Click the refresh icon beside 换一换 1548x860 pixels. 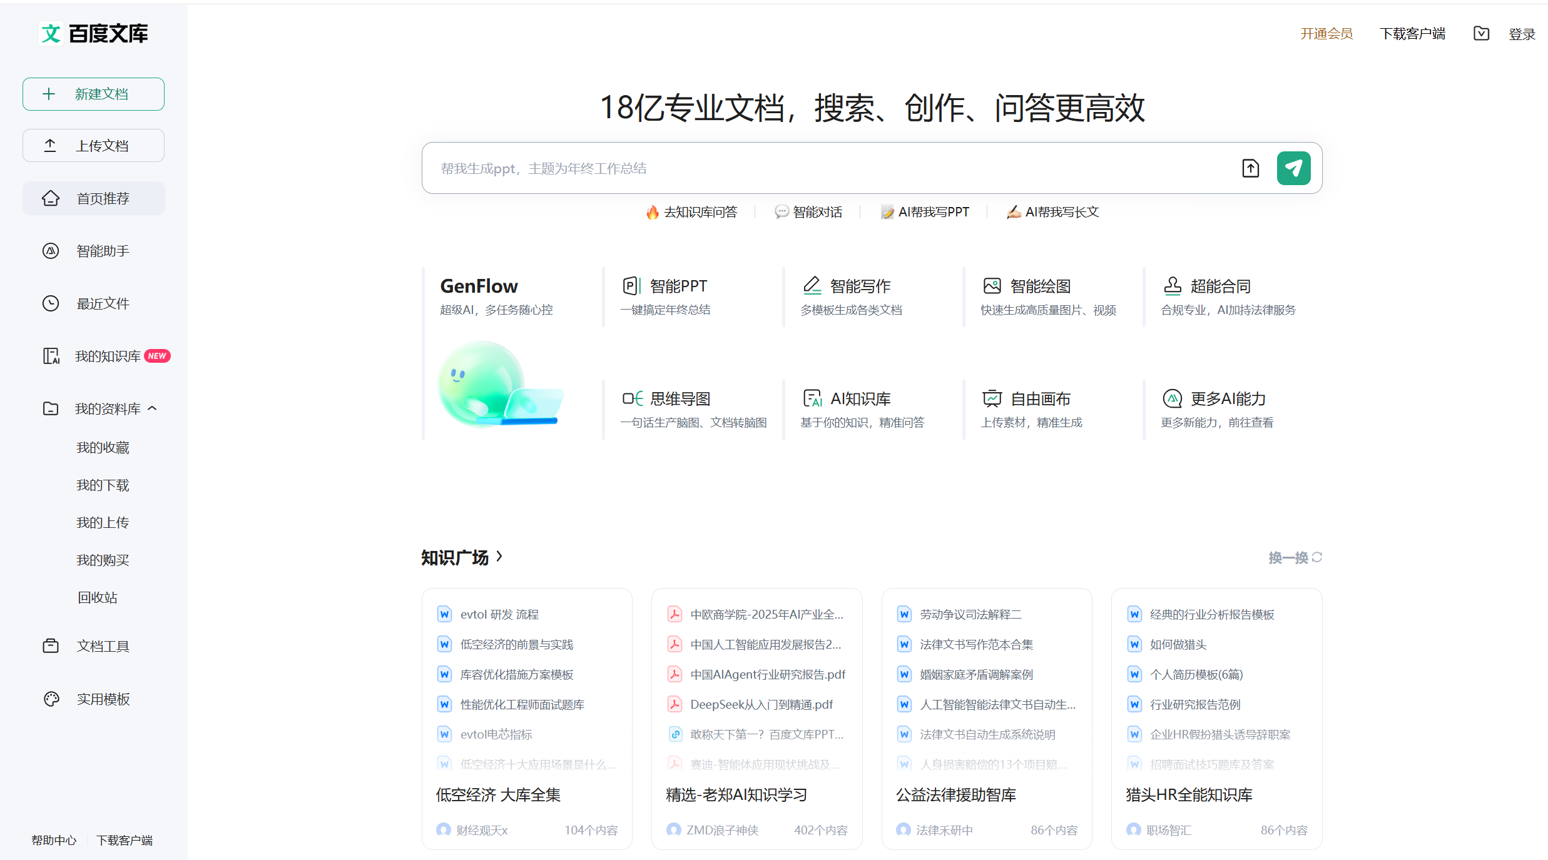pos(1317,557)
